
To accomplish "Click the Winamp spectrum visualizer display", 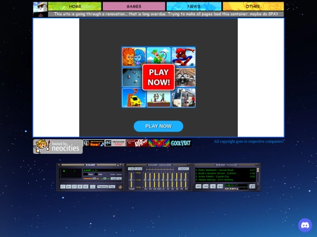I will (70, 174).
